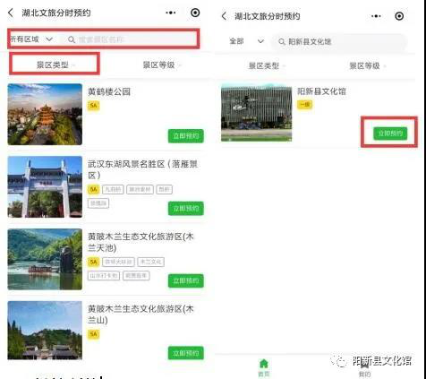Open the 阳新县文化馆 building thumbnail
The height and width of the screenshot is (379, 426).
[x=257, y=113]
